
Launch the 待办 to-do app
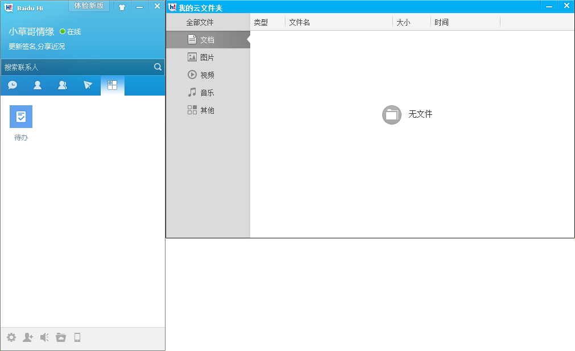[x=20, y=116]
